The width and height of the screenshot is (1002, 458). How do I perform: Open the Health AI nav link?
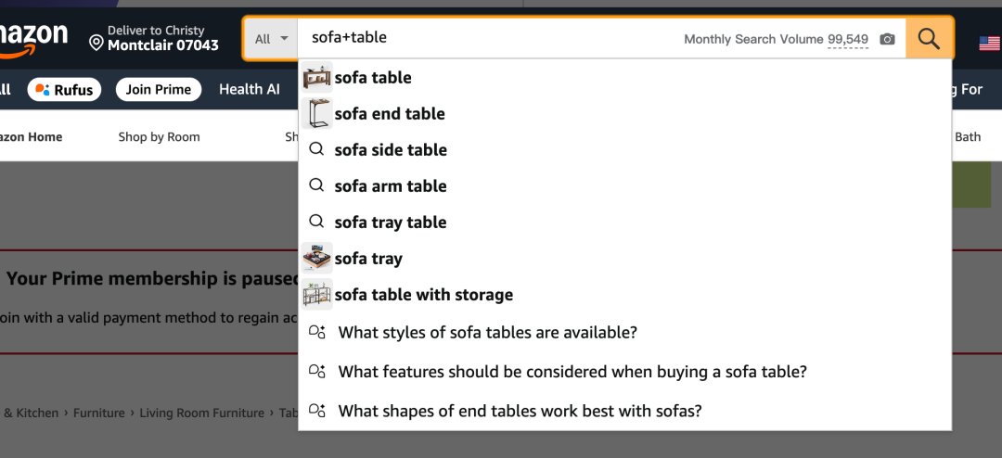[x=250, y=89]
